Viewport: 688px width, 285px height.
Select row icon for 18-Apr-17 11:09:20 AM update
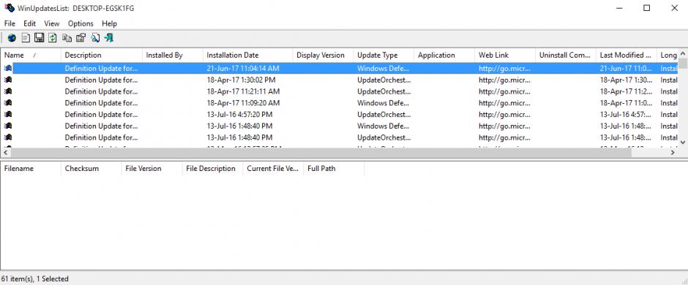click(8, 102)
